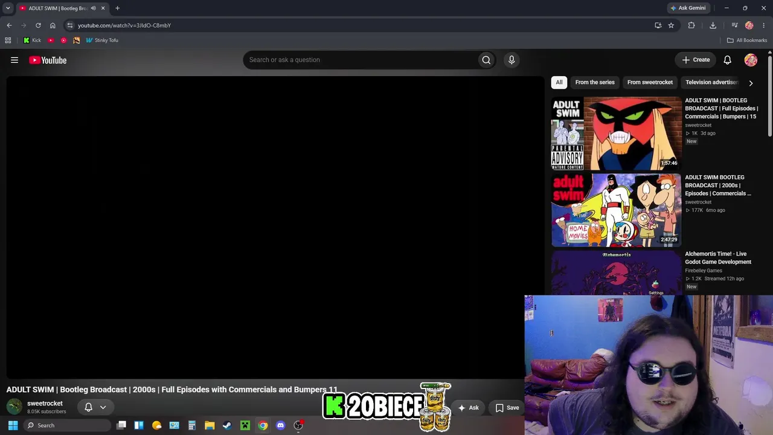Open the Home Movies 2:47:29 video thumbnail
The height and width of the screenshot is (435, 773).
click(616, 210)
